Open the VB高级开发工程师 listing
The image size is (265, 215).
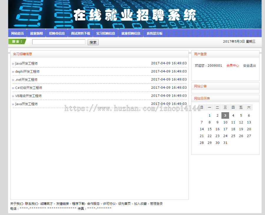coord(28,96)
